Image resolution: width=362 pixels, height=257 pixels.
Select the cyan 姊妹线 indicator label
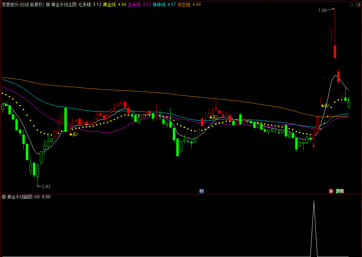click(x=164, y=5)
